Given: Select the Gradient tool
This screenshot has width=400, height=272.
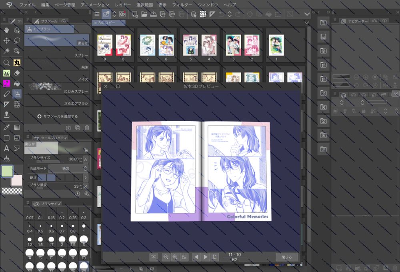Looking at the screenshot, I should tap(17, 127).
